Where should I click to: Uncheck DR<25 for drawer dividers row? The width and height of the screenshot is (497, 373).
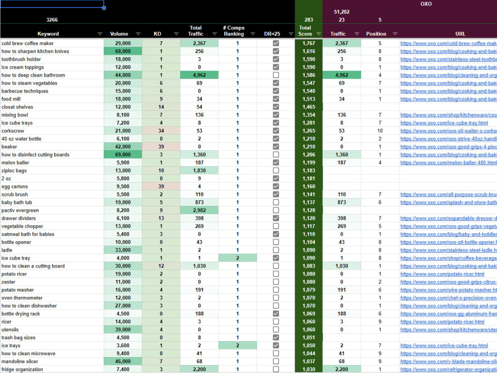click(276, 218)
